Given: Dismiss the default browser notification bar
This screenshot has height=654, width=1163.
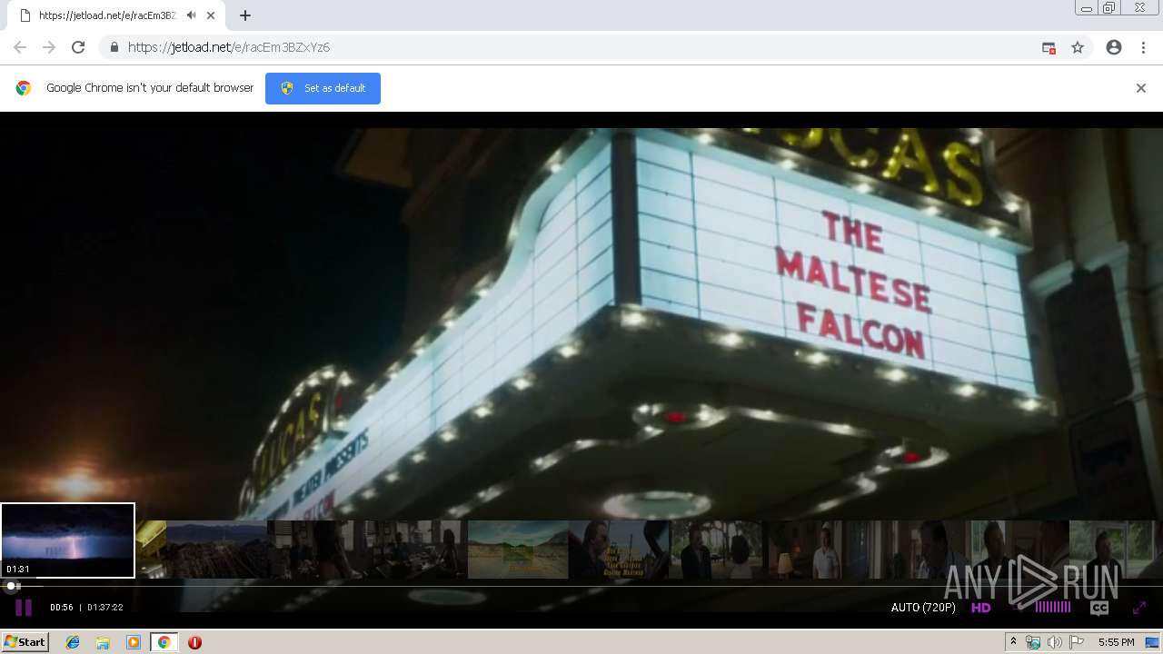Looking at the screenshot, I should coord(1141,88).
